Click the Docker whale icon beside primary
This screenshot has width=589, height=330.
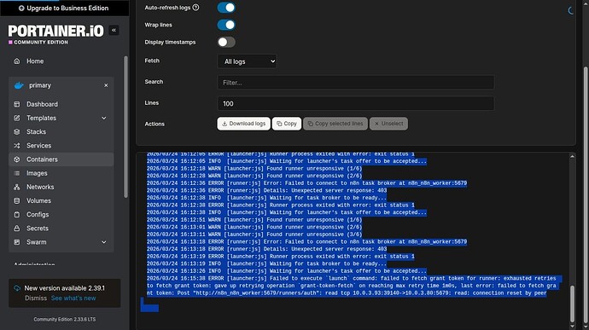(19, 85)
